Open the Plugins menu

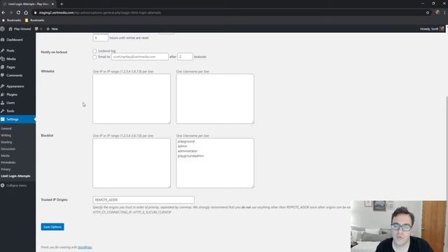click(x=17, y=94)
